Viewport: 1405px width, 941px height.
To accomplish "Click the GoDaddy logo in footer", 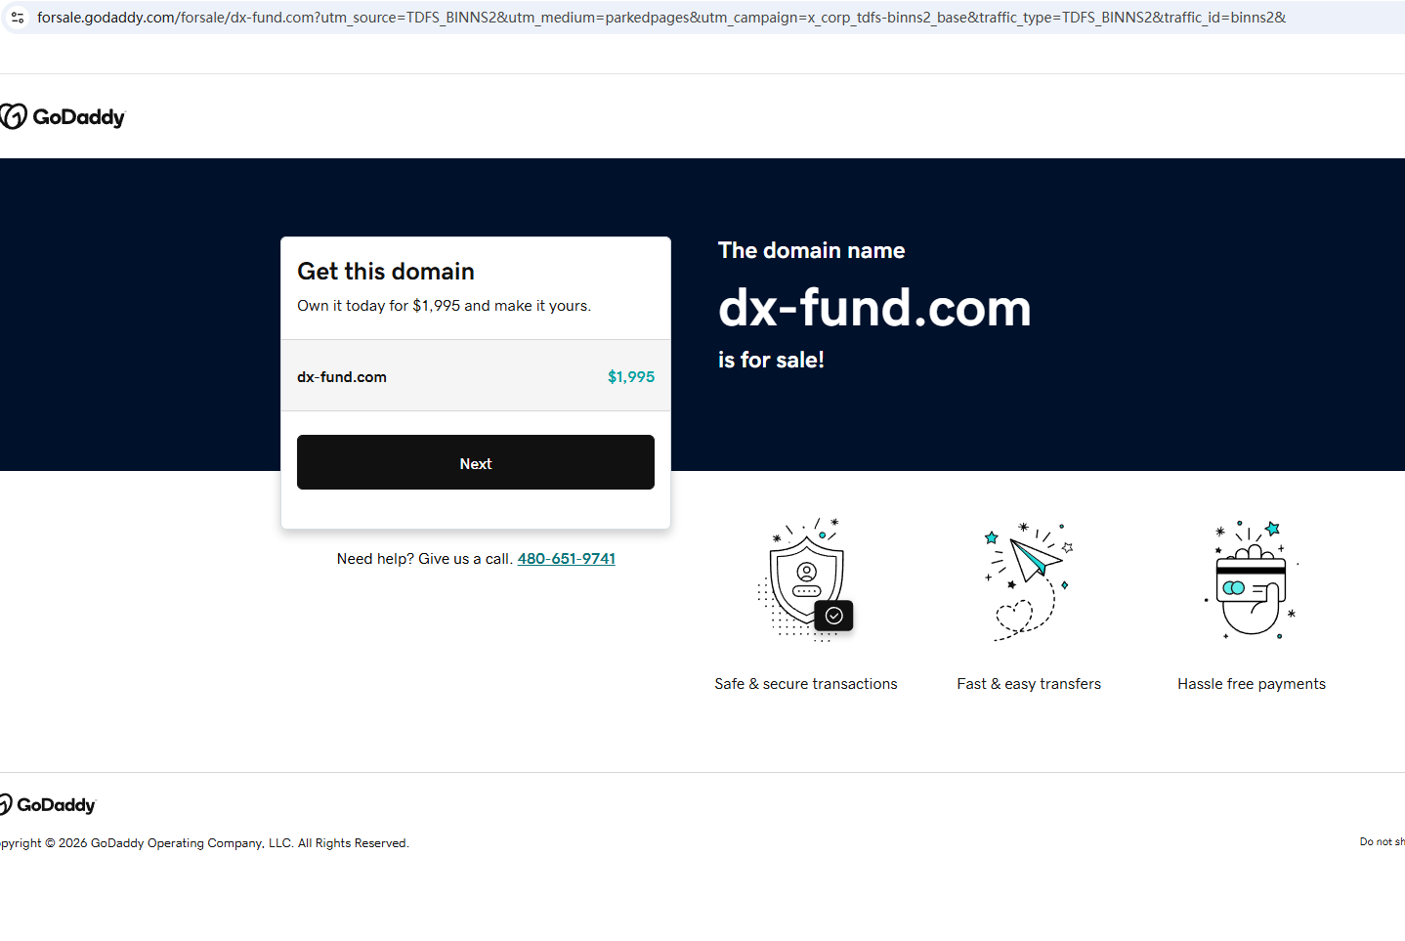I will (x=48, y=805).
